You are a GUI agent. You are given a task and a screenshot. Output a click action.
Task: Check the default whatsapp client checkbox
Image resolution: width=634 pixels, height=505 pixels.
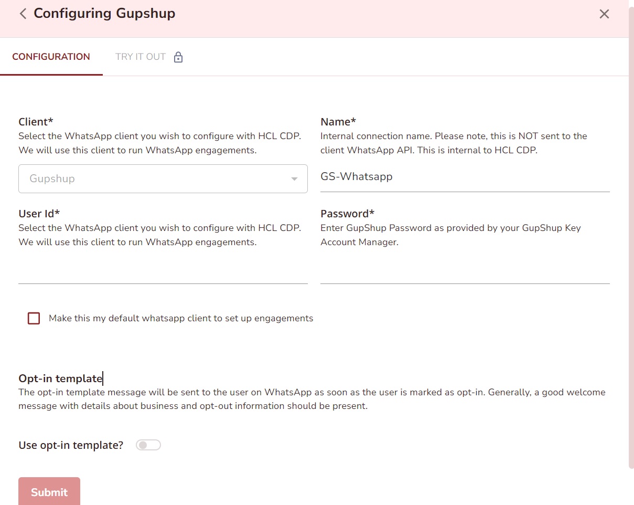(34, 318)
